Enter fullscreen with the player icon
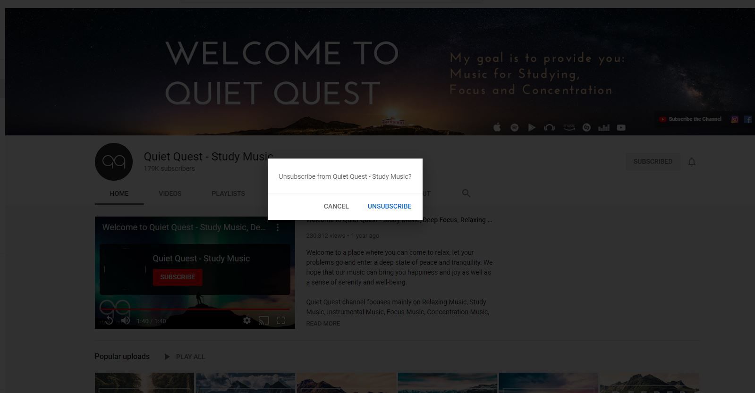Viewport: 755px width, 393px height. click(281, 321)
